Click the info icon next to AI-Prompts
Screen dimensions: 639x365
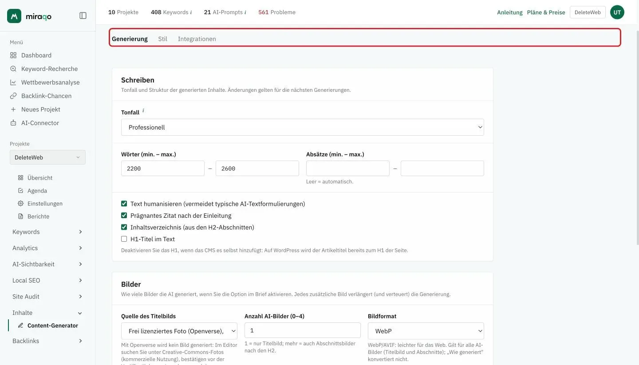click(245, 12)
